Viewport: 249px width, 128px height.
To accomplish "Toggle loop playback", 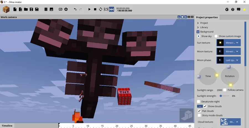I will click(100, 9).
